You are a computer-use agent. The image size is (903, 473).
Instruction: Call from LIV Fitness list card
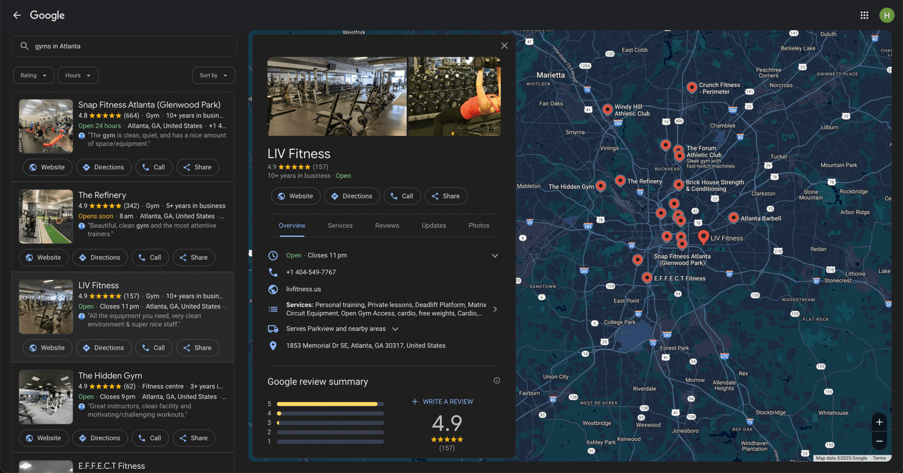point(154,348)
